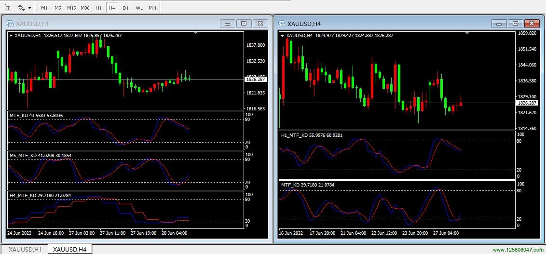Close the XAUUSD,H1 chart window

coord(260,24)
